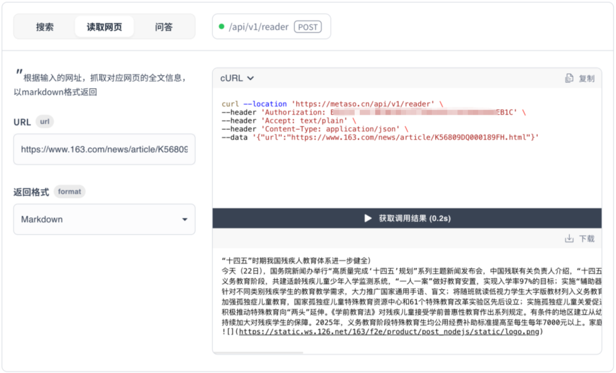Switch to the 搜索 tab
616x373 pixels.
pos(45,27)
